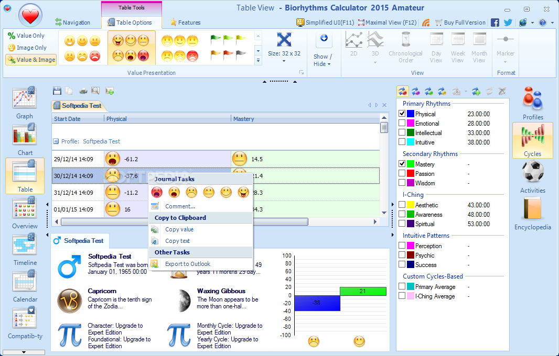
Task: Collapse the Profile: Softpedia Test group
Action: pyautogui.click(x=56, y=141)
